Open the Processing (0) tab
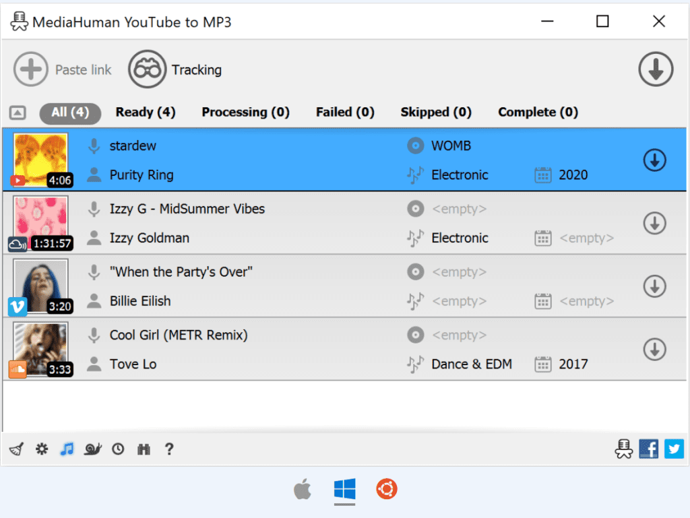The image size is (690, 518). tap(245, 112)
